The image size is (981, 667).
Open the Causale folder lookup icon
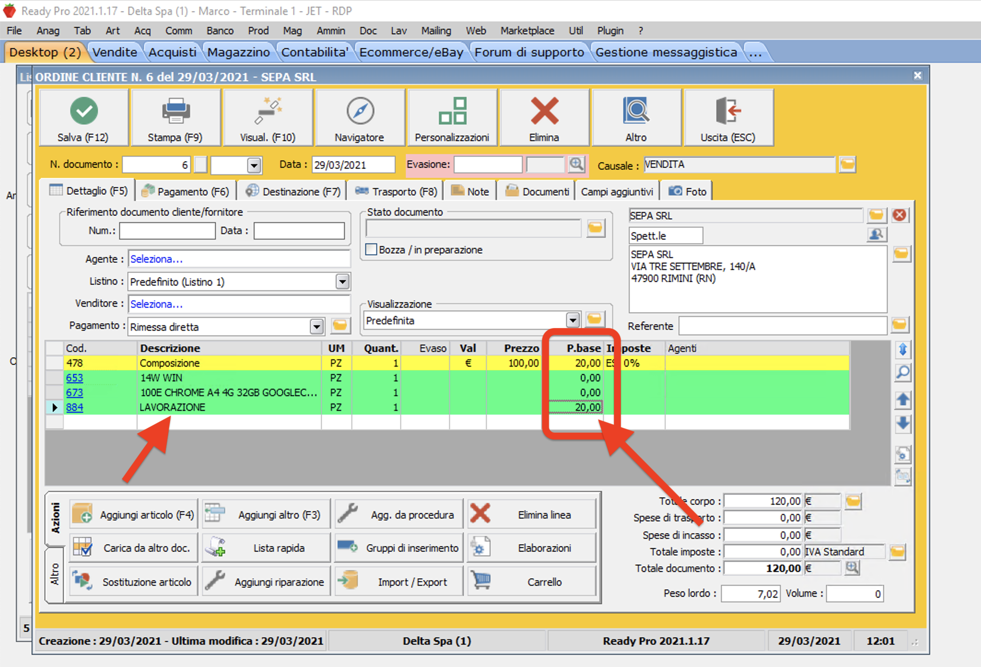click(x=847, y=164)
